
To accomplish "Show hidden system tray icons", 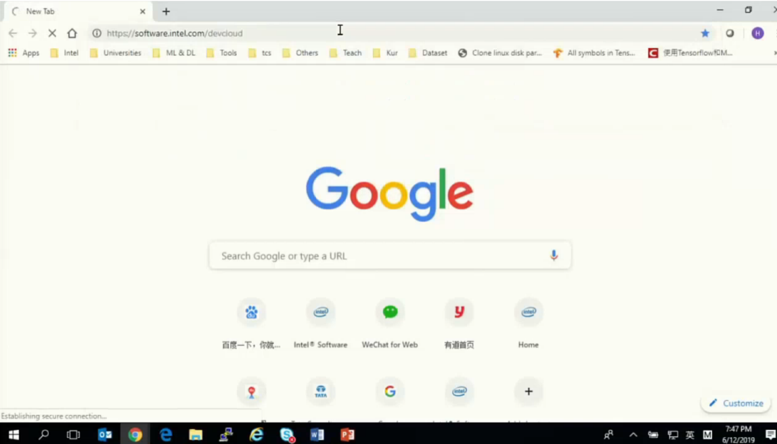I will 634,435.
